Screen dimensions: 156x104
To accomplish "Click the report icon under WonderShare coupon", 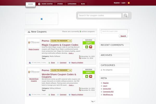I will pyautogui.click(x=69, y=95).
